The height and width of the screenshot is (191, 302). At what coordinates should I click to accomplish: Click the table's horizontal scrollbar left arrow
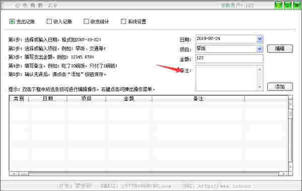(13, 174)
